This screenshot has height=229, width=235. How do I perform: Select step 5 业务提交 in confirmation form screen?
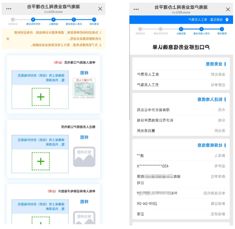pos(140,31)
